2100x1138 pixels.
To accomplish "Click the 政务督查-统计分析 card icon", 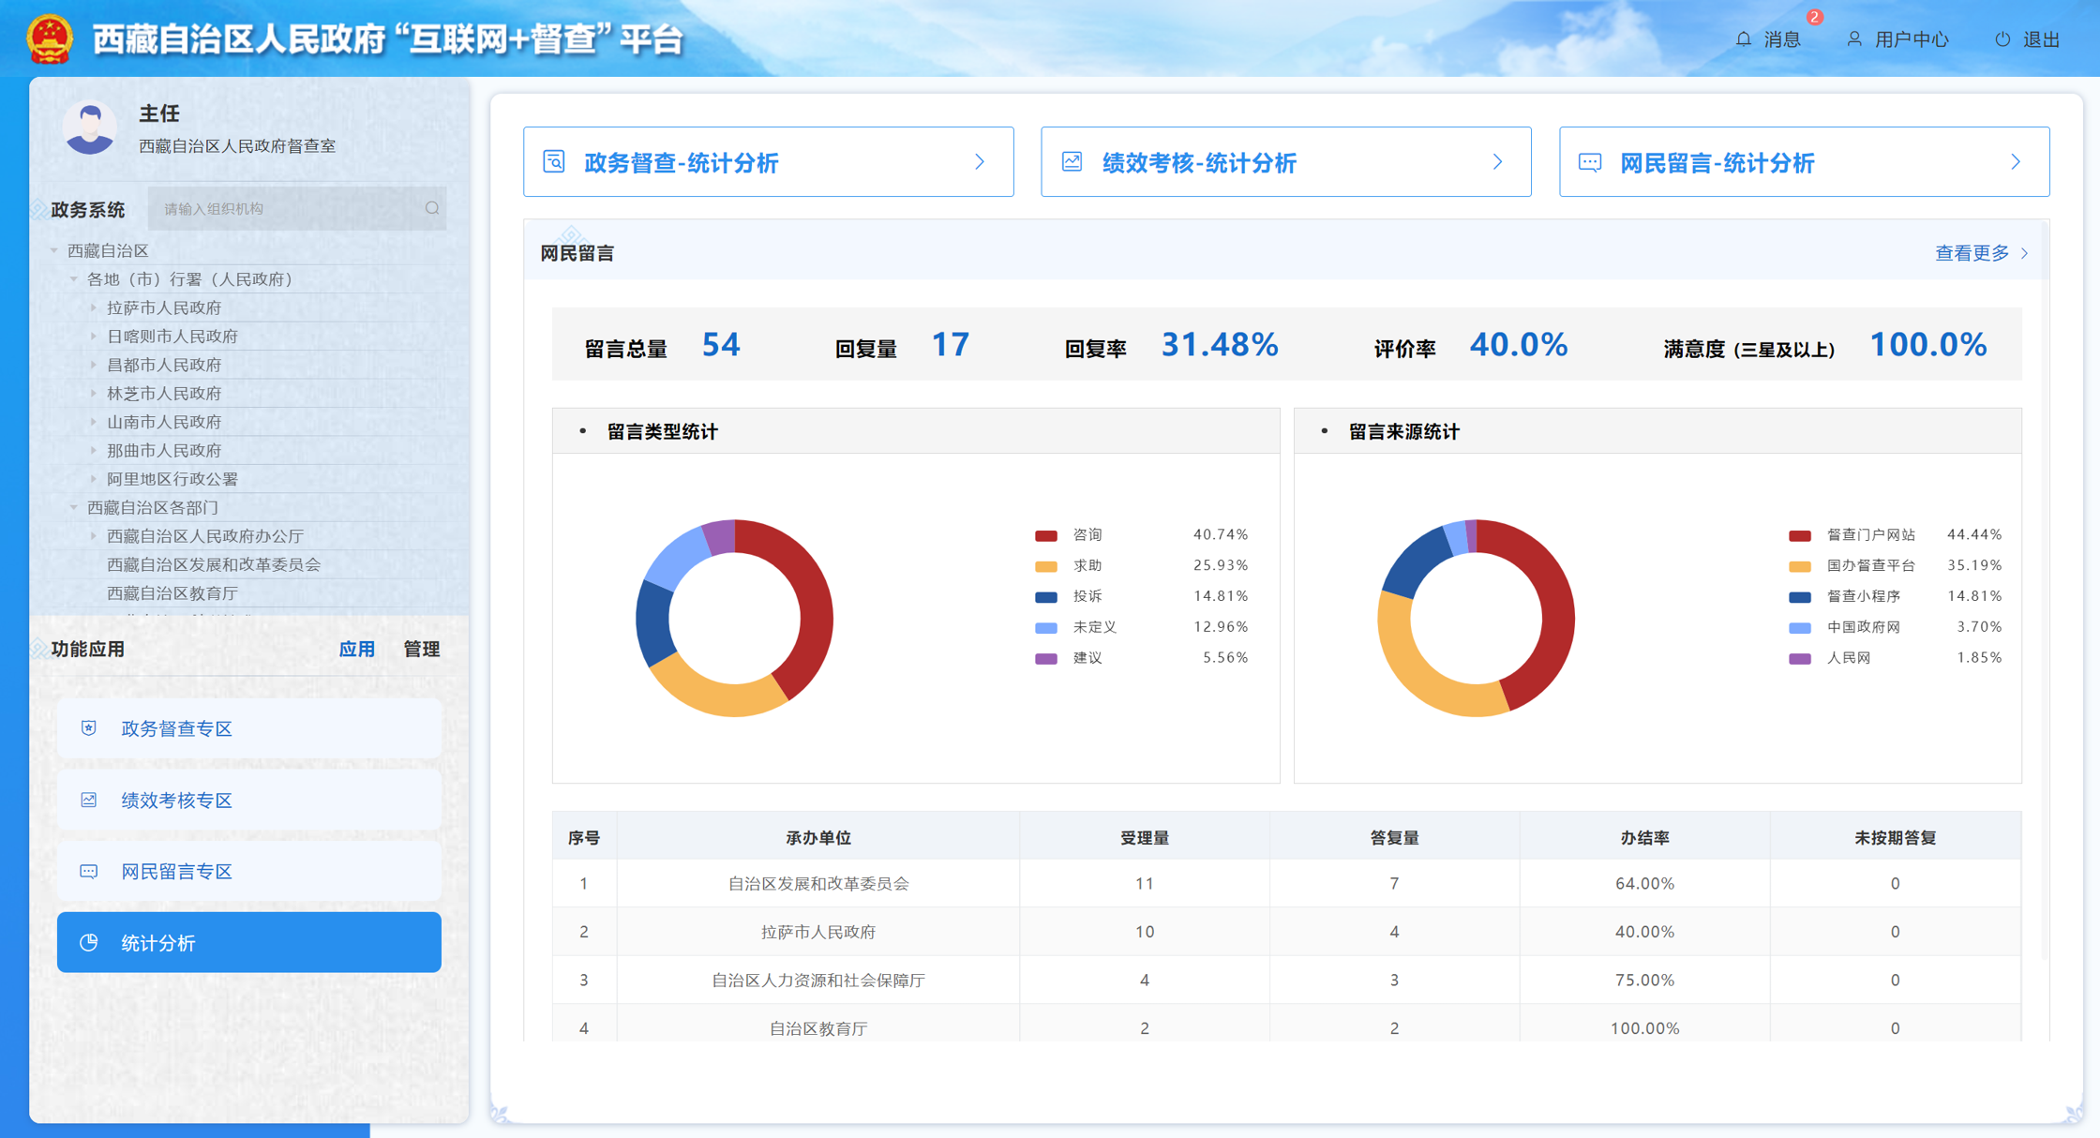I will click(554, 162).
